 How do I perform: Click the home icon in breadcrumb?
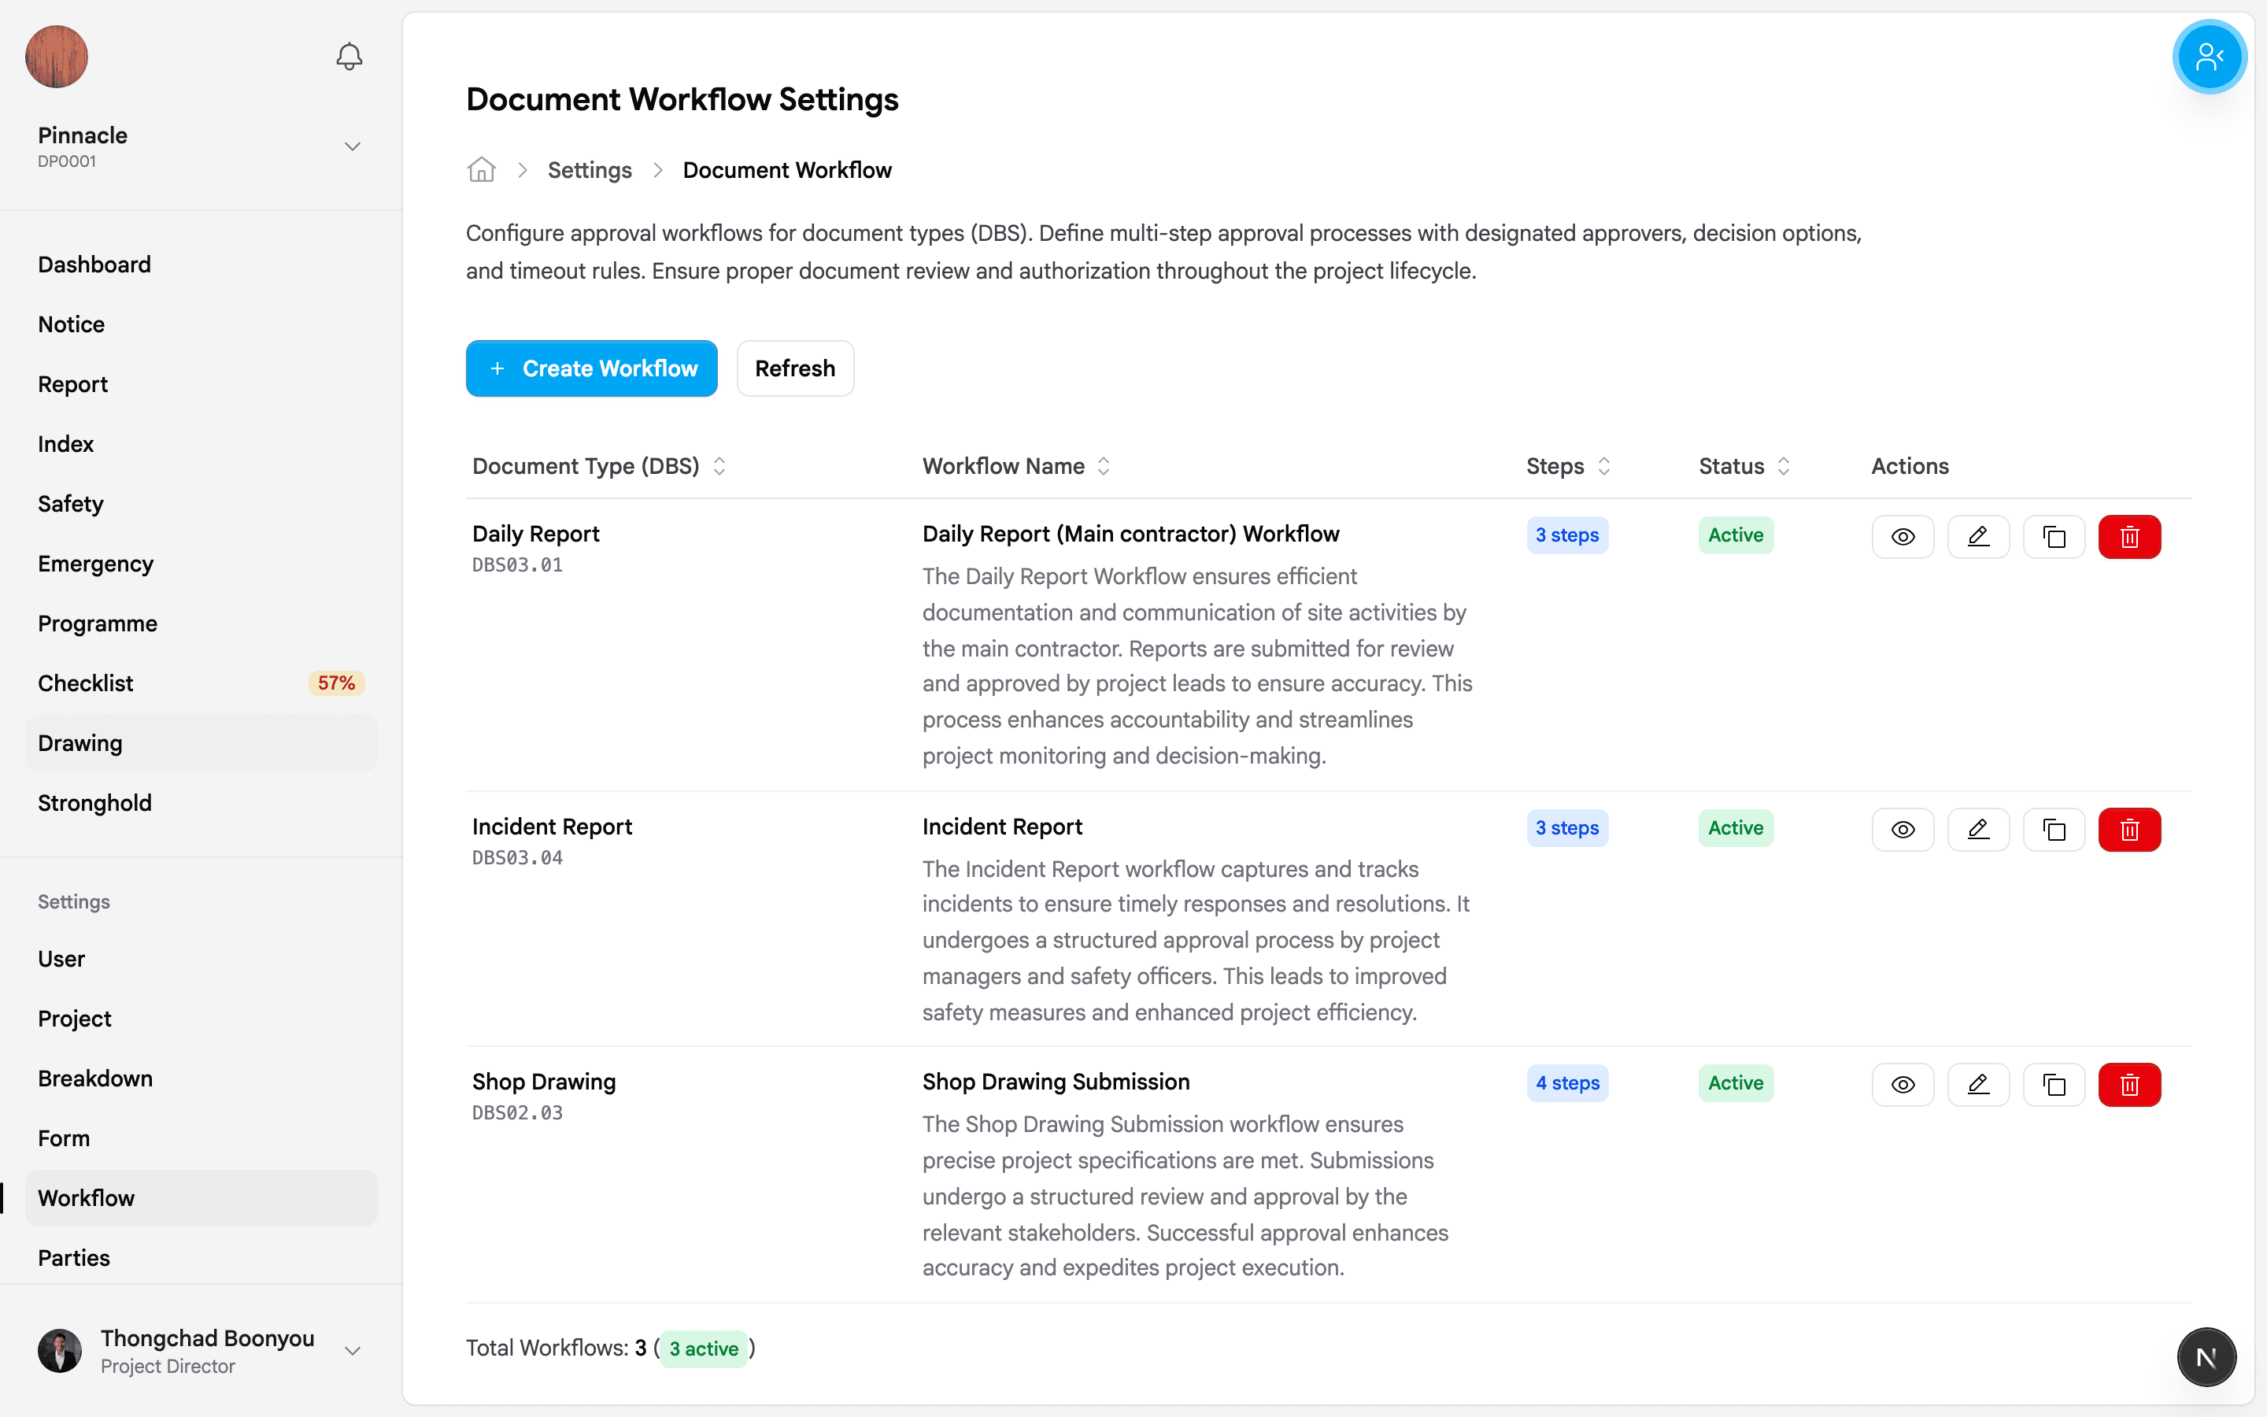click(x=482, y=169)
